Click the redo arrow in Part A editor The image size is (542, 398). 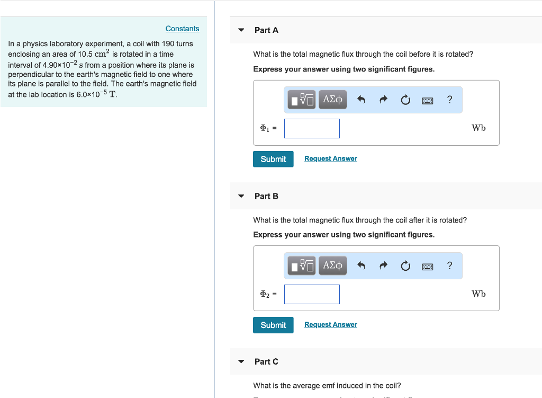click(383, 99)
